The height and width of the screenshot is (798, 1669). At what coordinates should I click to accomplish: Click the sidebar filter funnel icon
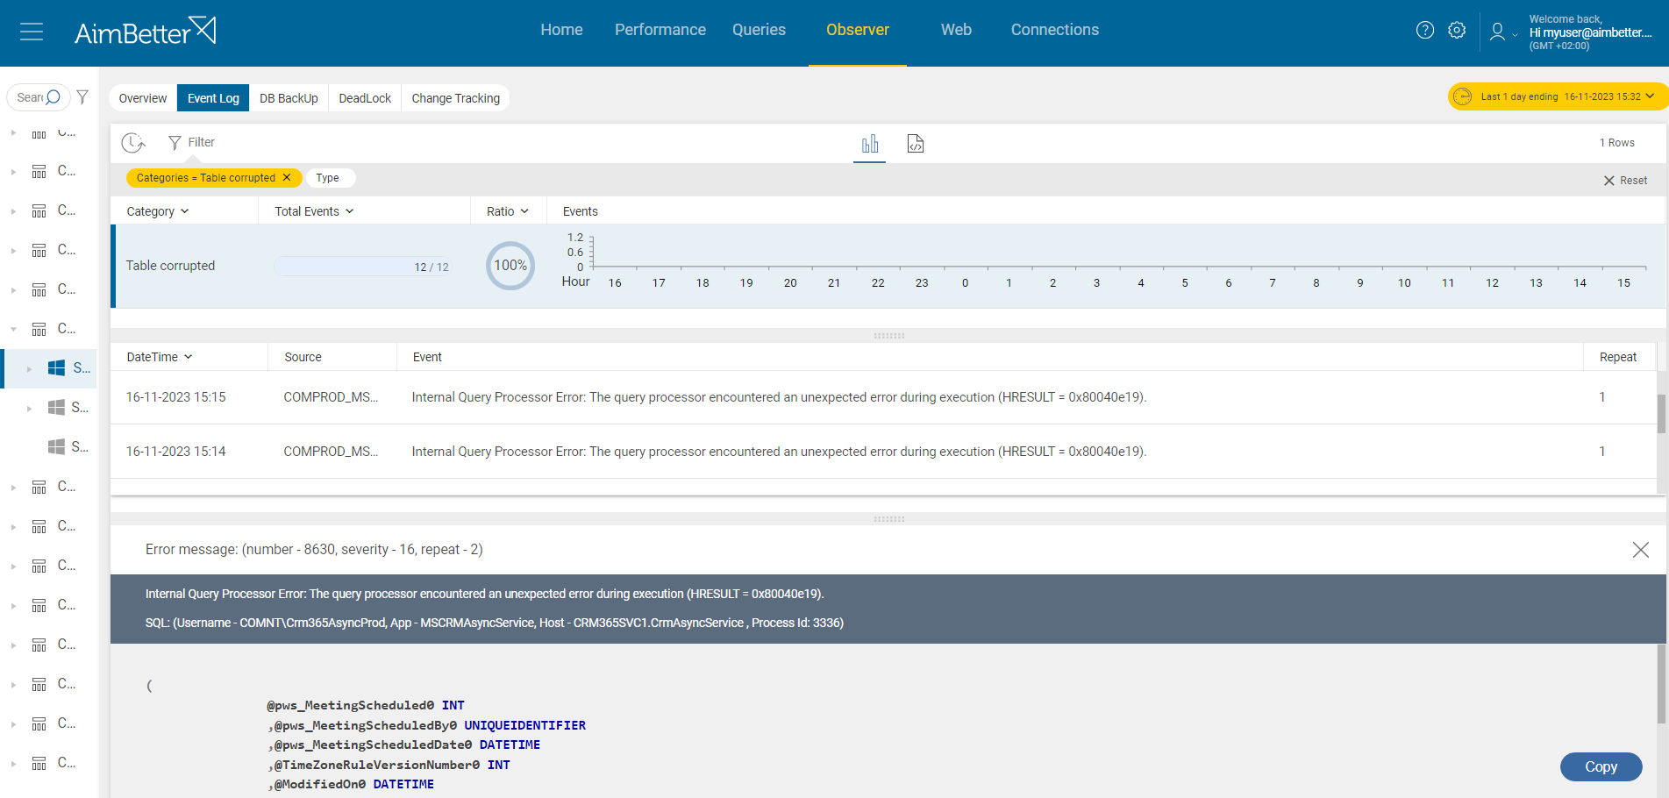82,97
